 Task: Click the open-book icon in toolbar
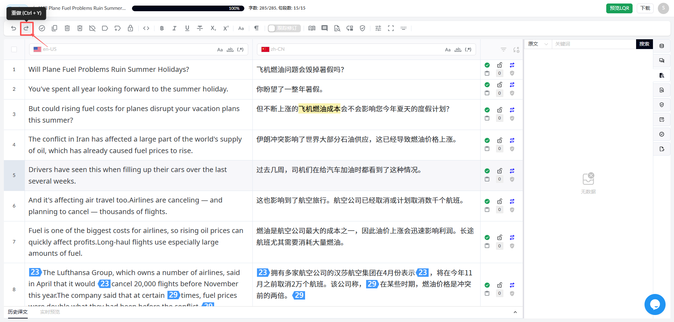click(312, 28)
